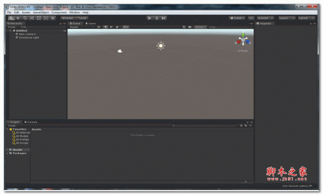The height and width of the screenshot is (195, 323).
Task: Open the Component menu
Action: point(59,12)
